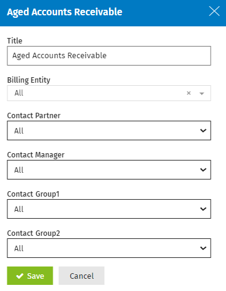Click the 'Contact Group2' label
Image resolution: width=226 pixels, height=291 pixels.
34,233
